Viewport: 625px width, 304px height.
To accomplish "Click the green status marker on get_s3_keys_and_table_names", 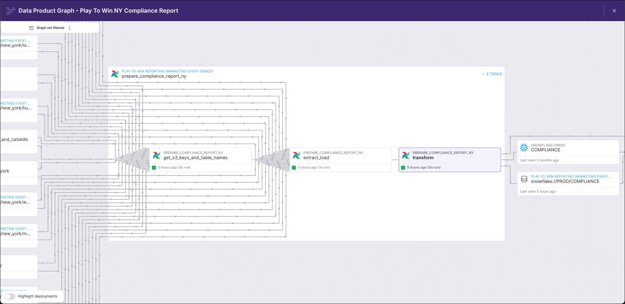I will [x=153, y=167].
